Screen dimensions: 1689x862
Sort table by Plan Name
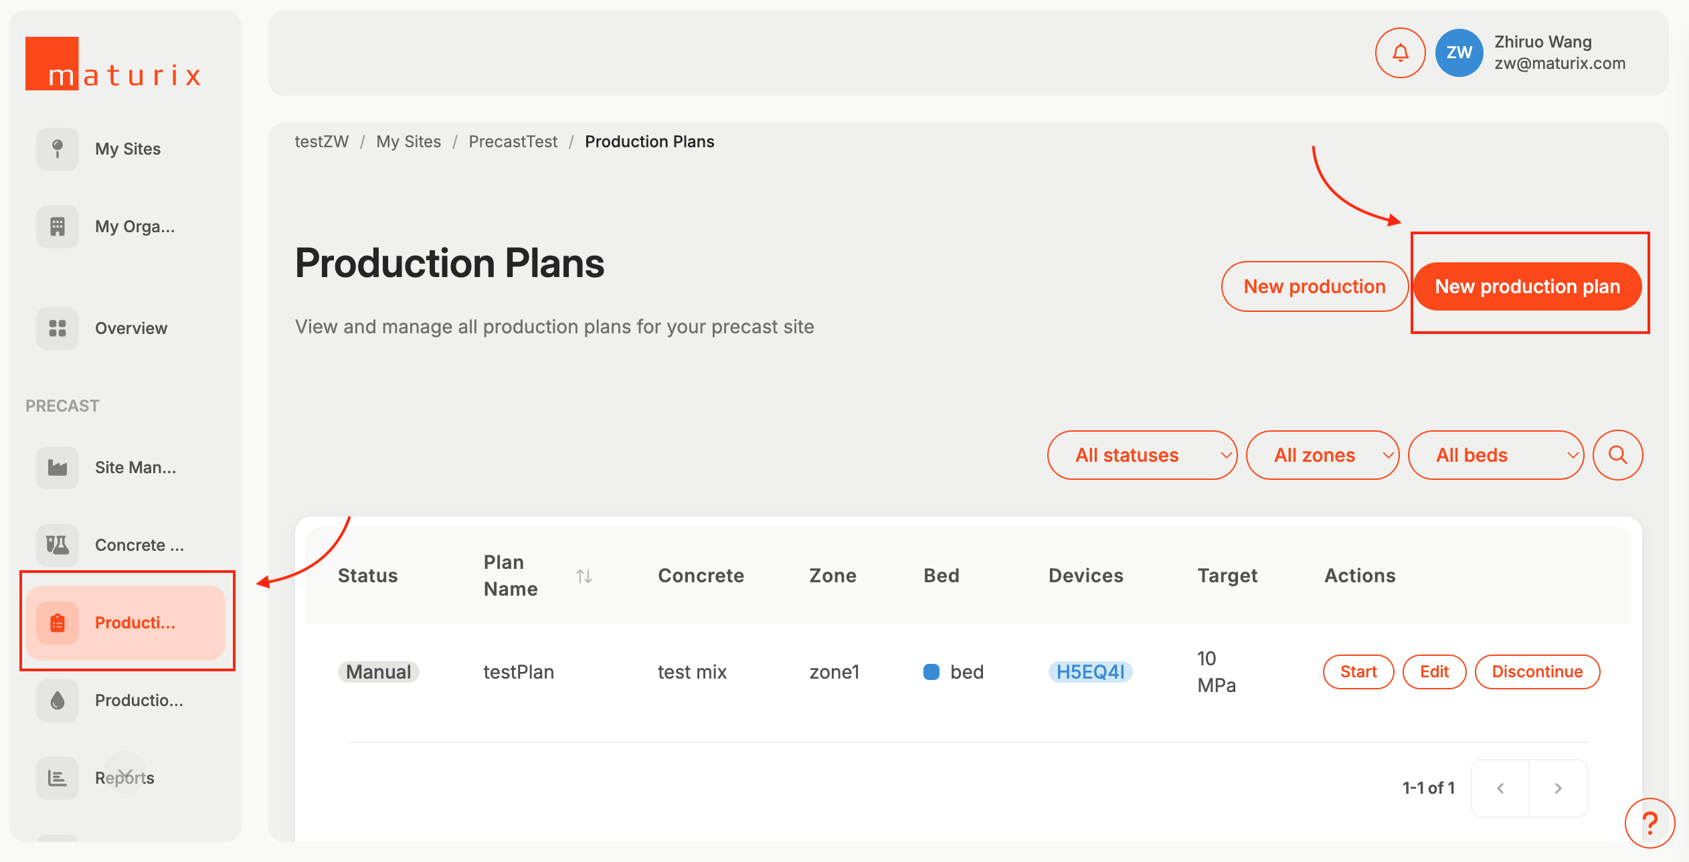(584, 576)
